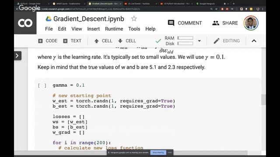280x157 pixels.
Task: Open the COMMENT panel
Action: point(185,23)
